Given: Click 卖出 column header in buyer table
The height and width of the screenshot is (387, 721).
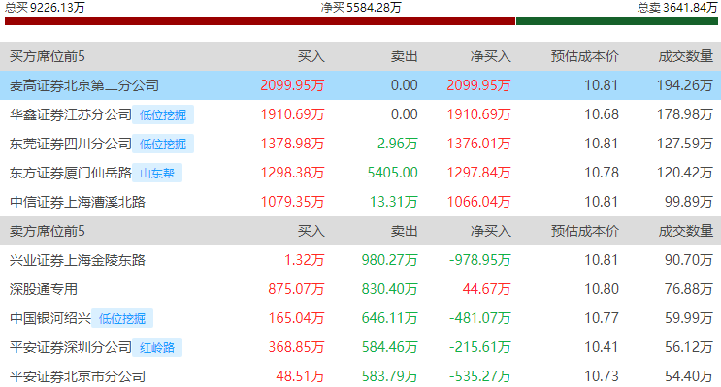Looking at the screenshot, I should point(405,56).
